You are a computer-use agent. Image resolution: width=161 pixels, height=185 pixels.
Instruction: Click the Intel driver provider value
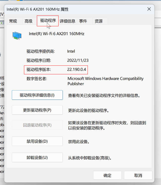pos(71,51)
